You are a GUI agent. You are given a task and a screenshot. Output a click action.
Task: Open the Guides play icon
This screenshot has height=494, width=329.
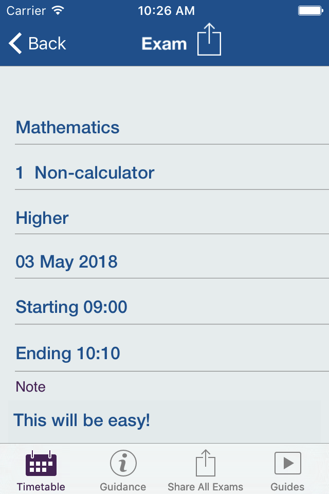pos(287,463)
